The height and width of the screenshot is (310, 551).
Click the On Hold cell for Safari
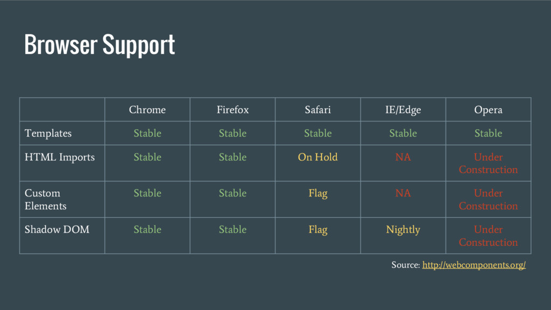coord(317,157)
